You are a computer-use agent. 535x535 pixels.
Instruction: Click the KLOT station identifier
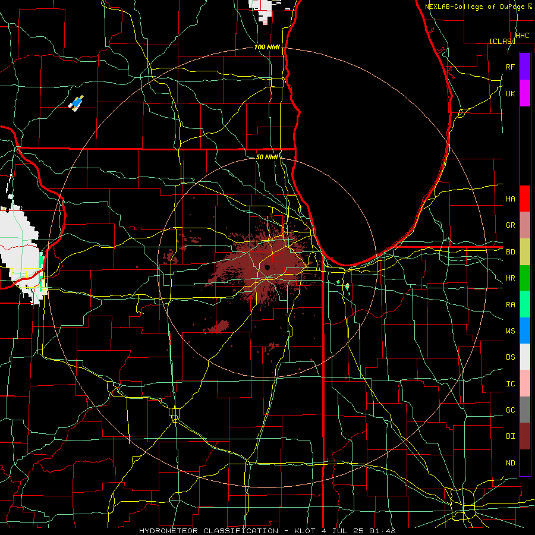click(x=305, y=531)
